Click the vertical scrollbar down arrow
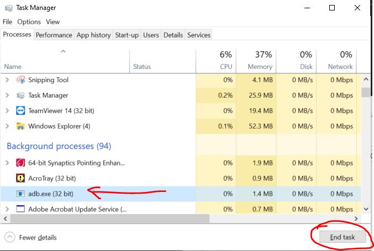 click(x=366, y=209)
